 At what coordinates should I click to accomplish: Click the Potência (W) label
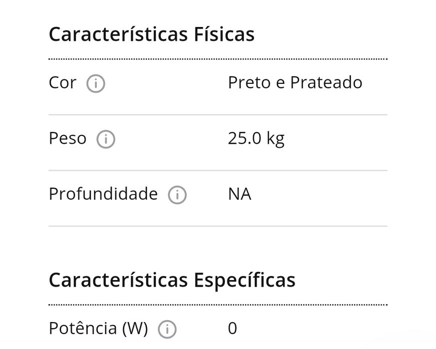coord(98,329)
